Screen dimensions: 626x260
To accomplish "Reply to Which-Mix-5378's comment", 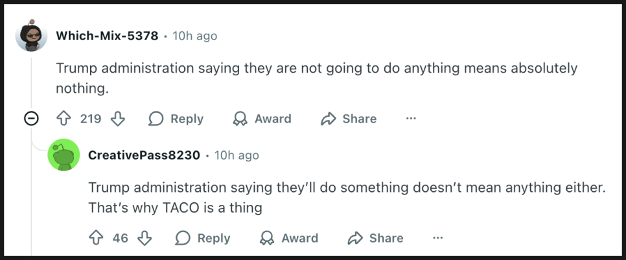I will click(176, 119).
